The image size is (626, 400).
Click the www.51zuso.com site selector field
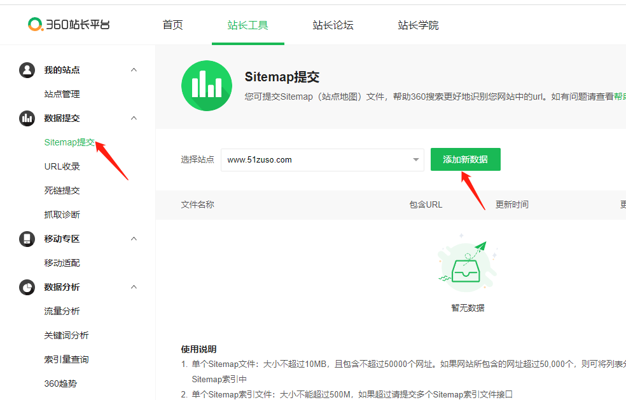pyautogui.click(x=322, y=160)
